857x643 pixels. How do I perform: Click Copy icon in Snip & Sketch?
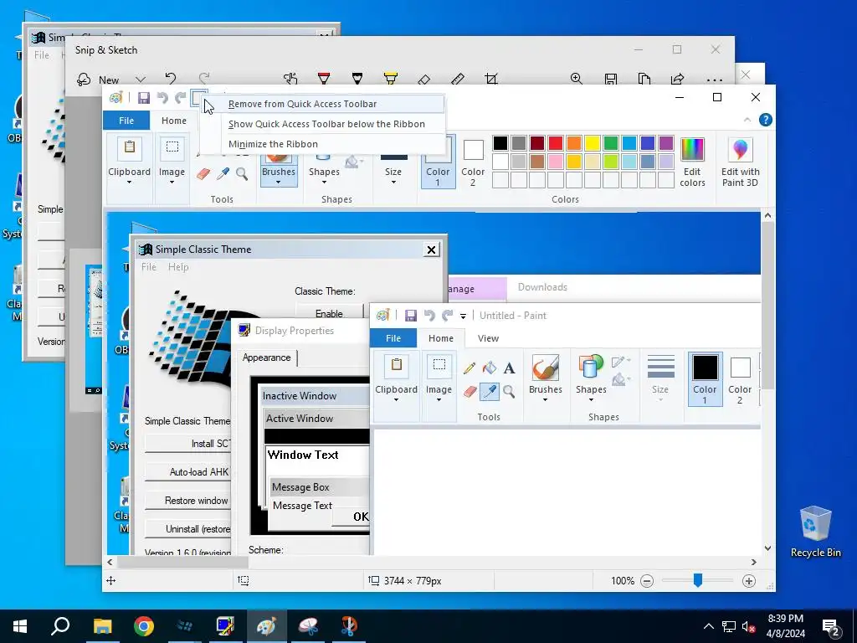(x=644, y=80)
